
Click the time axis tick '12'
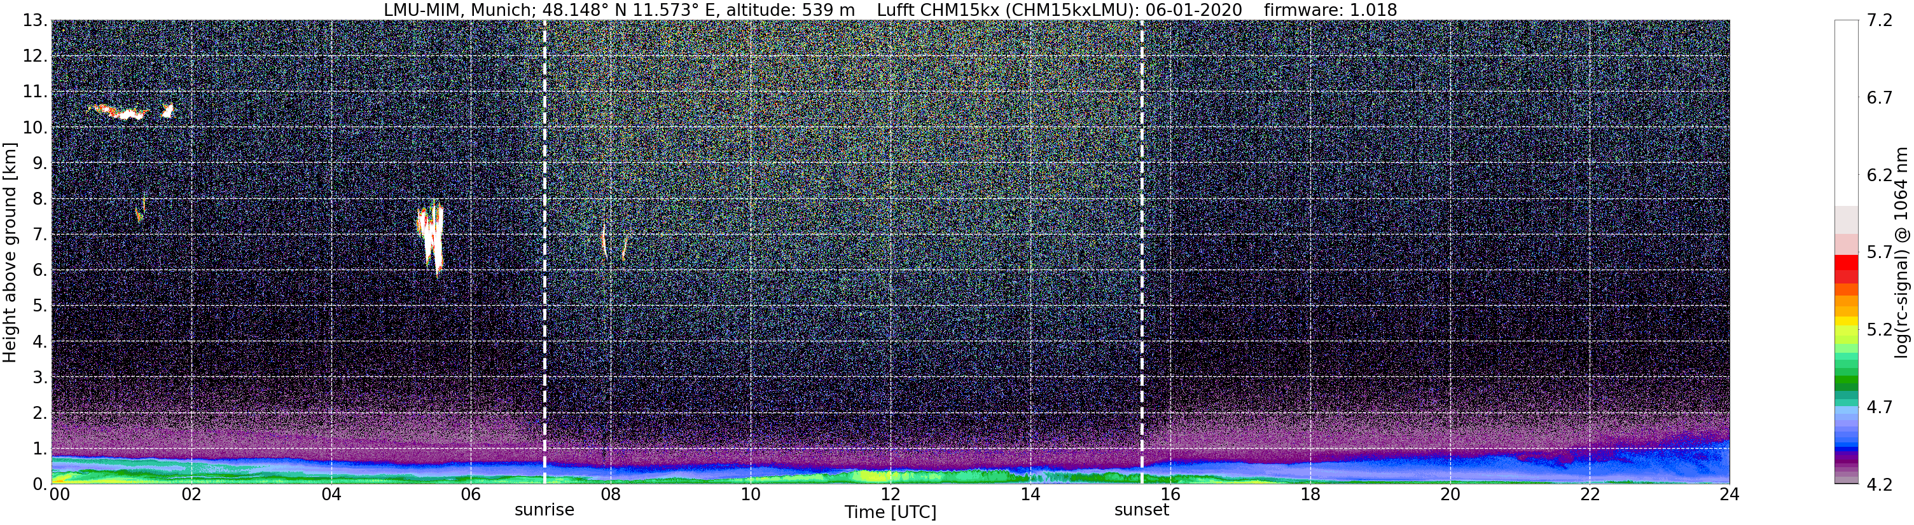click(x=890, y=494)
